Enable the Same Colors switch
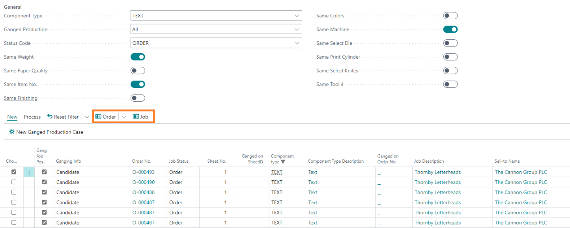This screenshot has height=228, width=570. (450, 16)
